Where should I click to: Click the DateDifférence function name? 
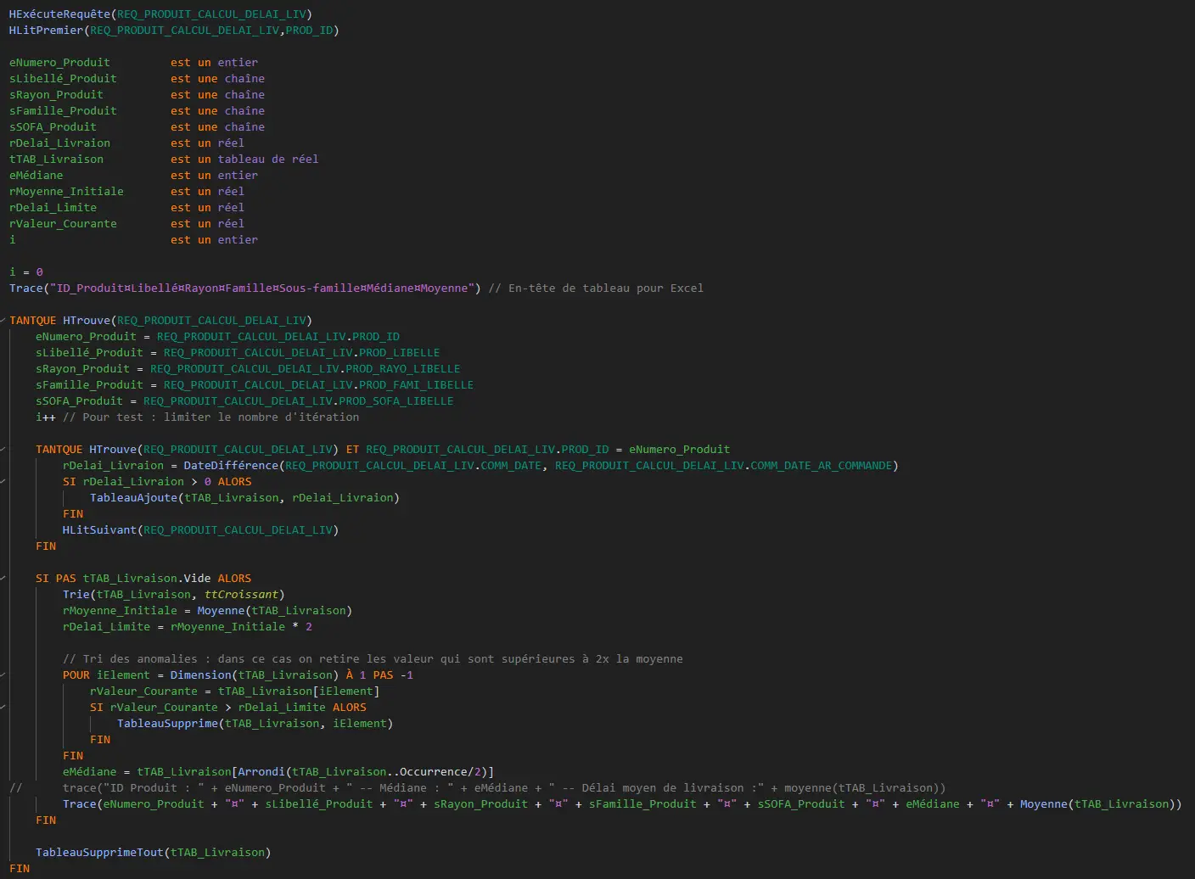click(x=230, y=465)
